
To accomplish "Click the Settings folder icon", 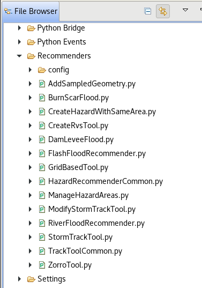I will (31, 279).
